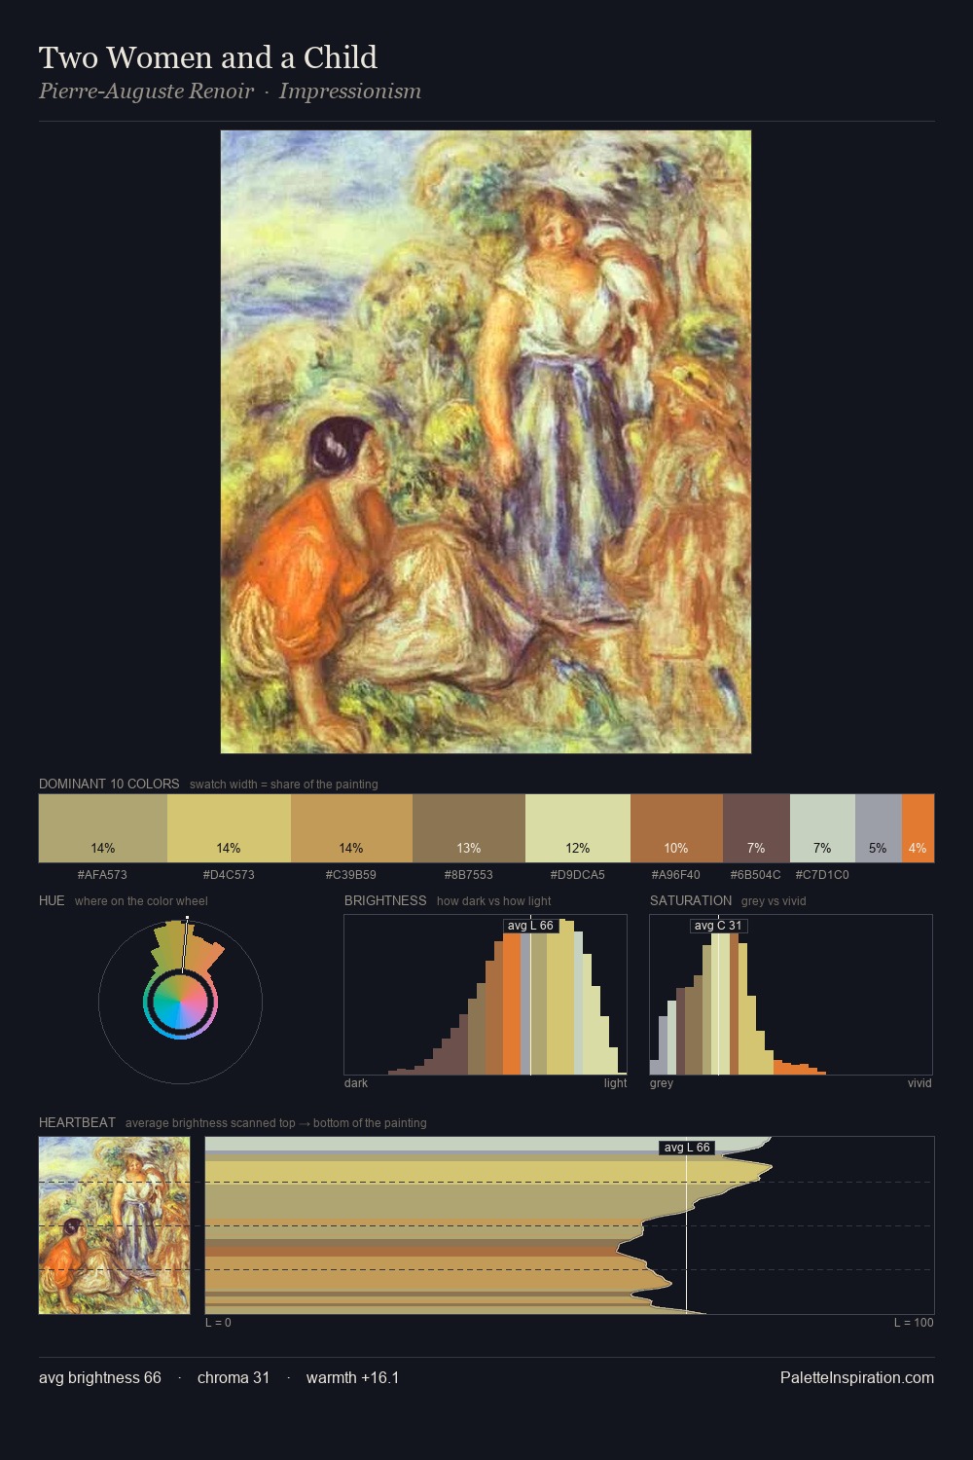Image resolution: width=973 pixels, height=1460 pixels.
Task: Click the 'vivid' axis label in Saturation chart
Action: 919,1083
